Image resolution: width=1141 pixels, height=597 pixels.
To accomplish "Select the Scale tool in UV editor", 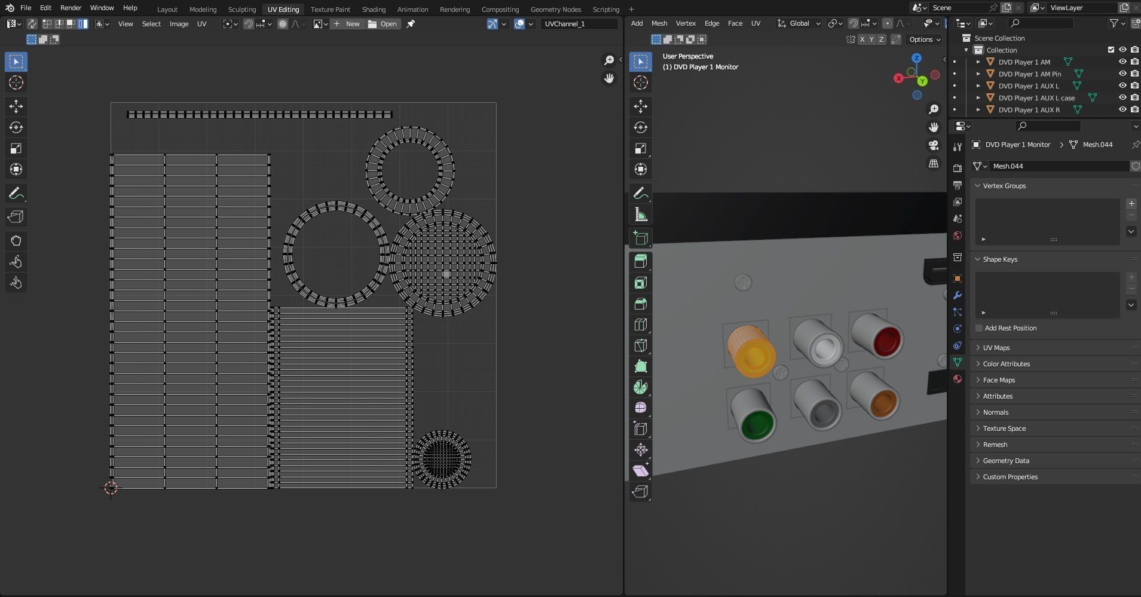I will pyautogui.click(x=16, y=148).
